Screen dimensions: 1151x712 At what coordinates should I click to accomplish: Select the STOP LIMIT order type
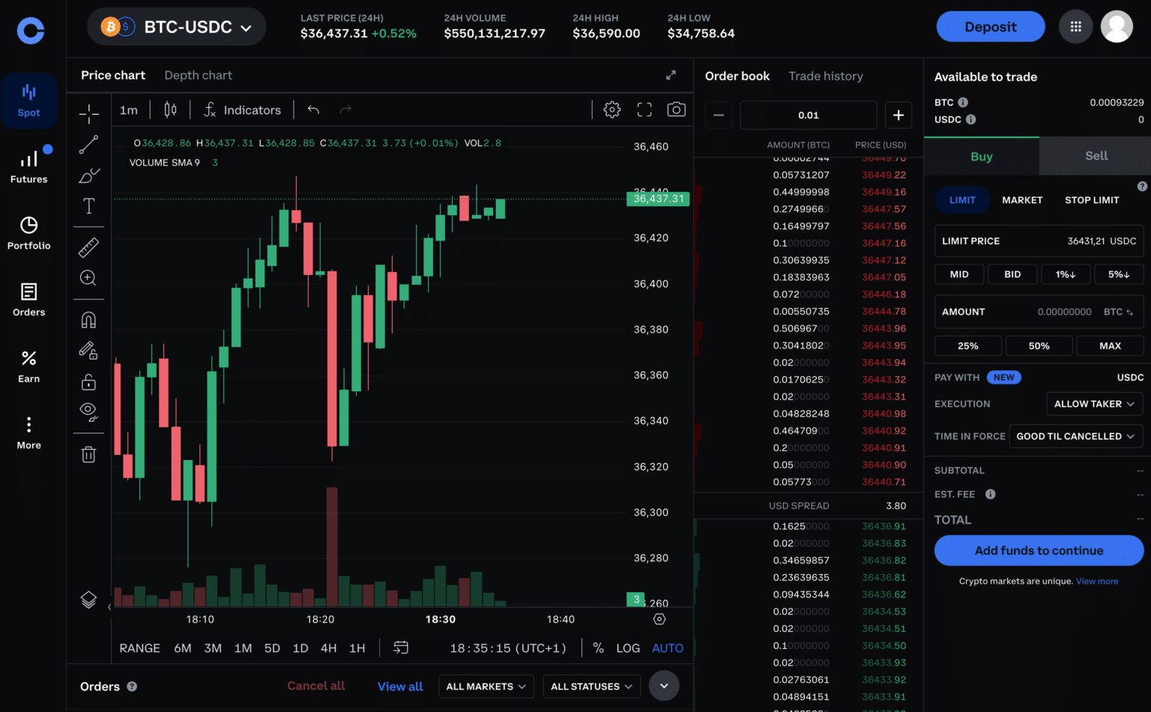point(1092,200)
